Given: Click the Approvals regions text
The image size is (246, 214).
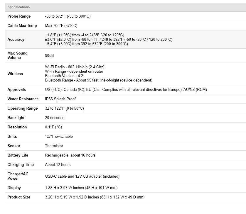Looking at the screenshot, I should click(126, 90).
